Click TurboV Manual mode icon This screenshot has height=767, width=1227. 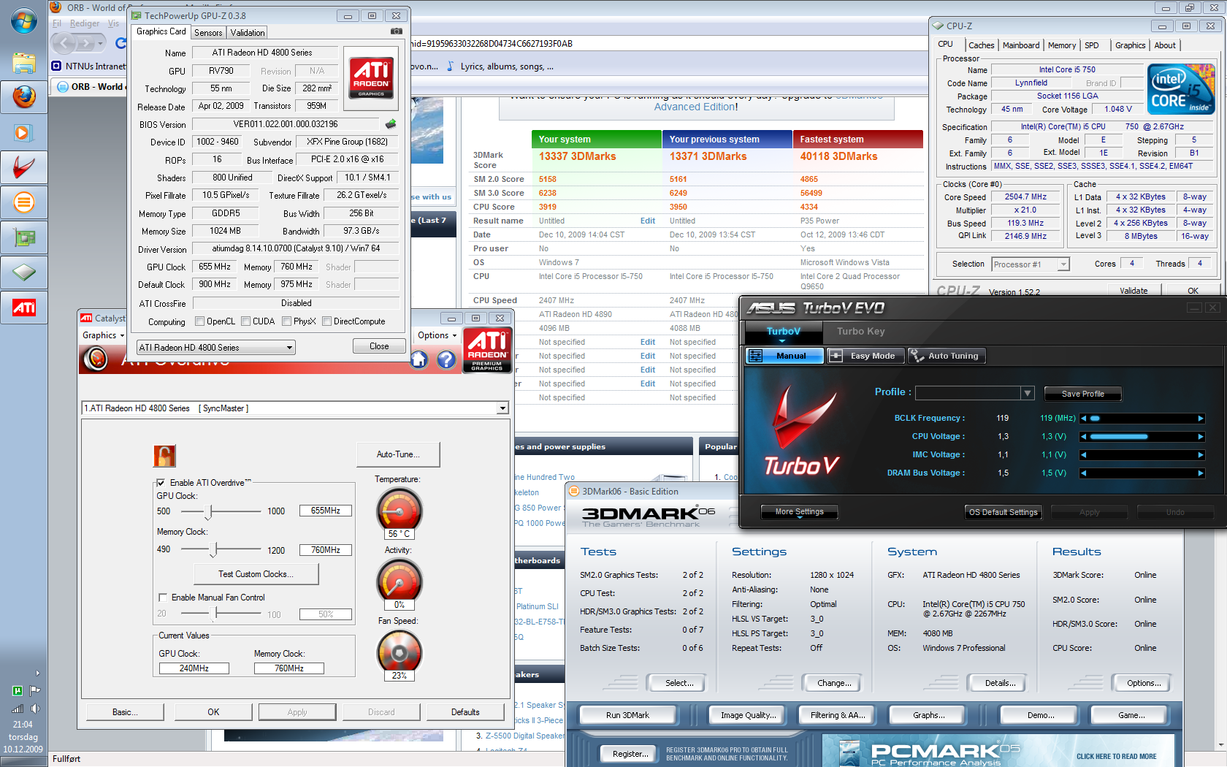[x=756, y=356]
